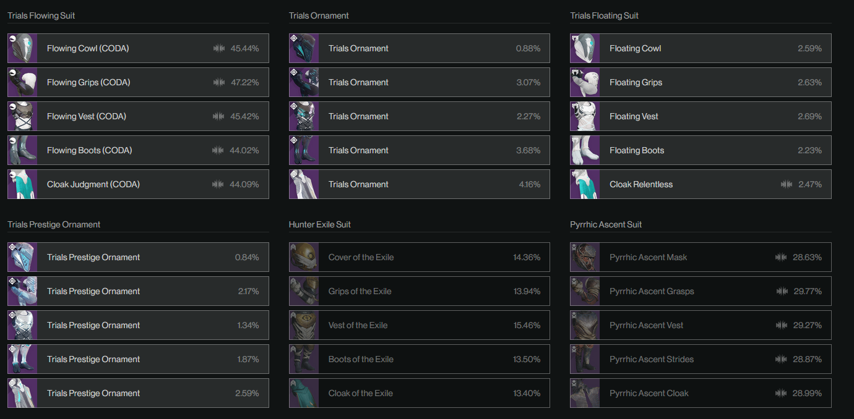854x419 pixels.
Task: Click the Trials Flowing Suit section header
Action: (x=41, y=15)
